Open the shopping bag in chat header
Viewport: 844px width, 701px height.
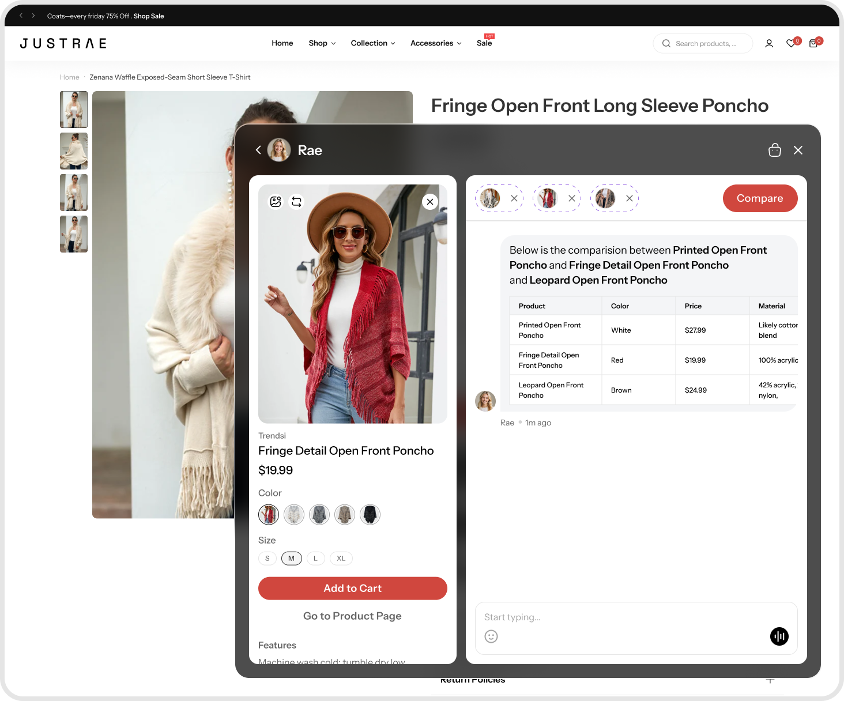774,150
